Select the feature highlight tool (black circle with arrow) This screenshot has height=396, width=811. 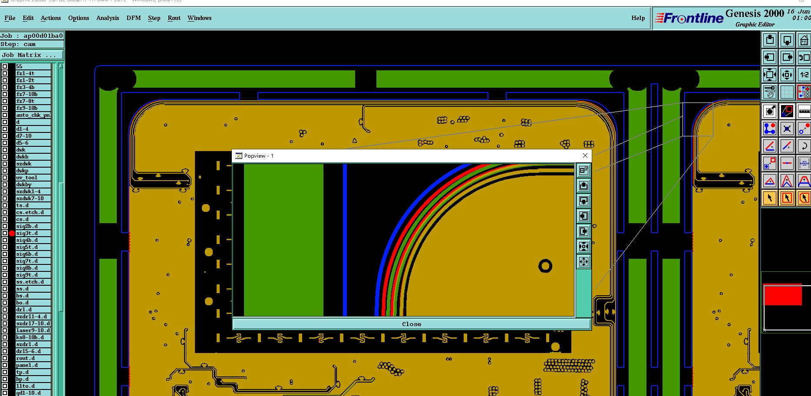[x=770, y=111]
